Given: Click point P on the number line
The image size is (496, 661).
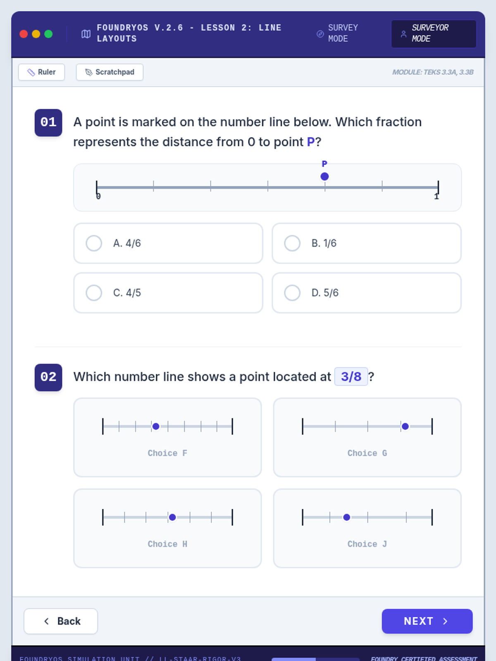Looking at the screenshot, I should tap(325, 177).
